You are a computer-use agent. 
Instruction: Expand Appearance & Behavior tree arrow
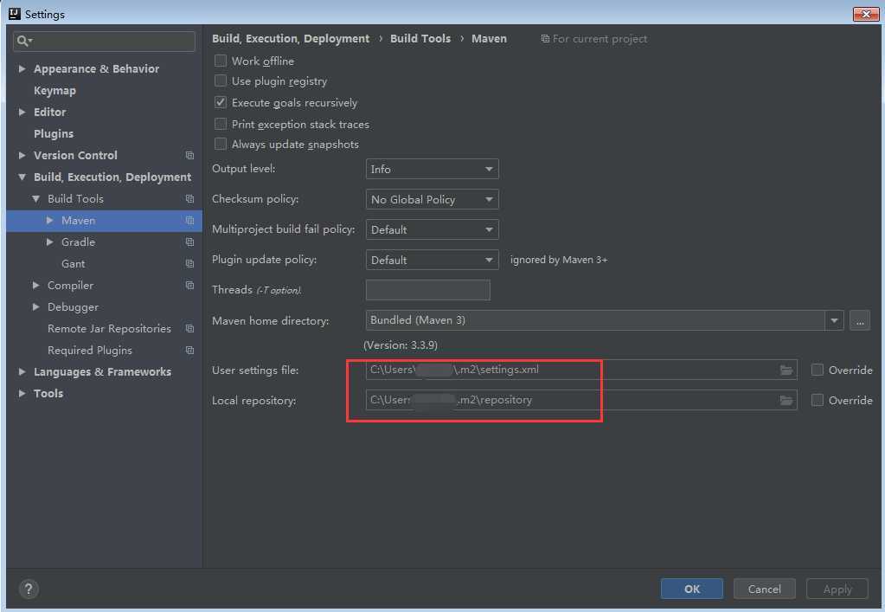(22, 69)
